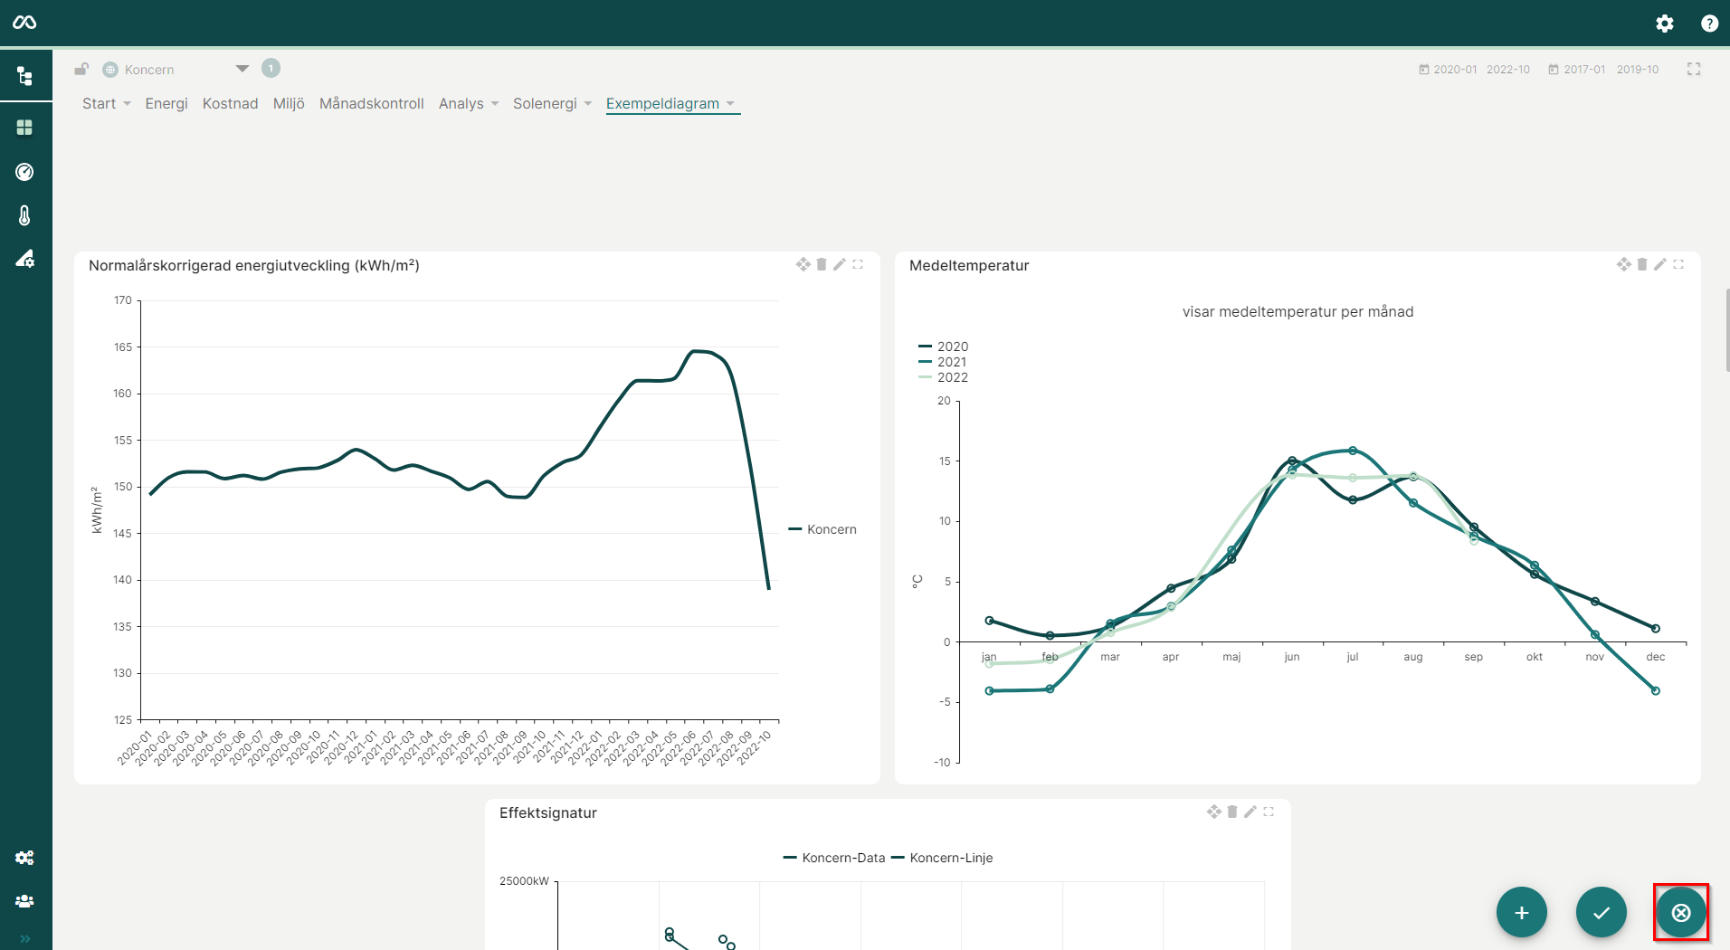The height and width of the screenshot is (950, 1730).
Task: Click the 2017-01 comparison start date
Action: coord(1584,70)
